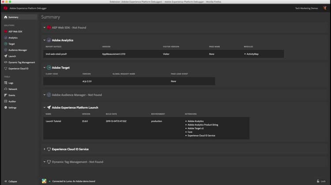Click the Dynamic Tag Management section icon
Image resolution: width=331 pixels, height=185 pixels.
click(49, 162)
